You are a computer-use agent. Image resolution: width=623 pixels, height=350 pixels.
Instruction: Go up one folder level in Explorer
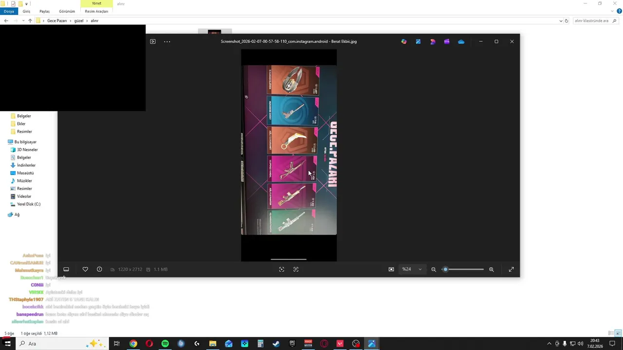pyautogui.click(x=30, y=21)
